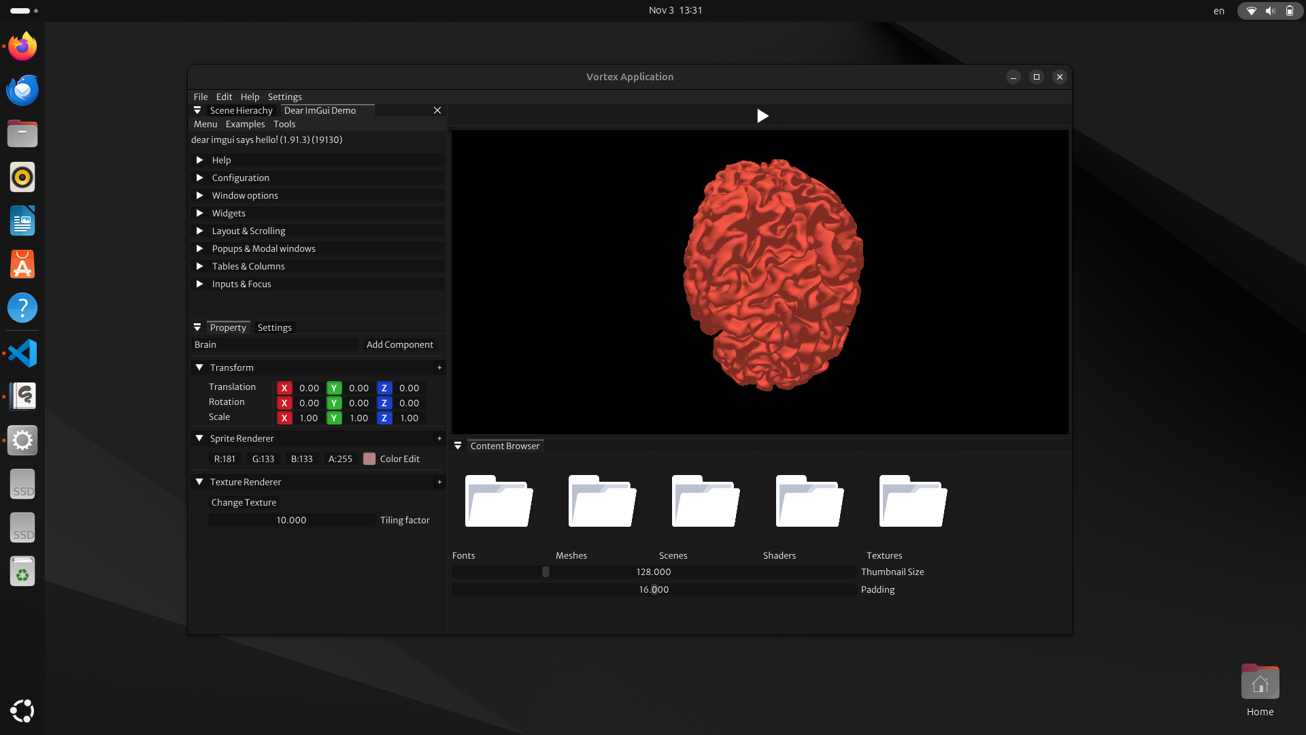Open the Color Edit swatch
The height and width of the screenshot is (735, 1306).
pos(369,459)
